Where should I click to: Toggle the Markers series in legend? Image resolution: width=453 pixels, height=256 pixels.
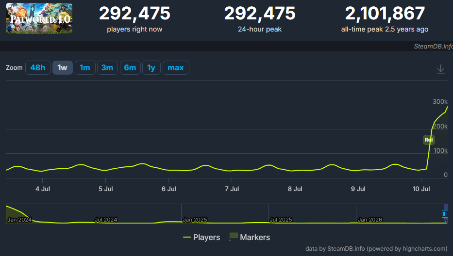250,237
